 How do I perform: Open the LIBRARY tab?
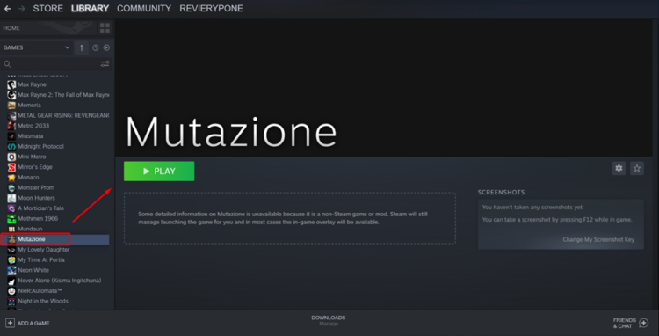tap(90, 9)
